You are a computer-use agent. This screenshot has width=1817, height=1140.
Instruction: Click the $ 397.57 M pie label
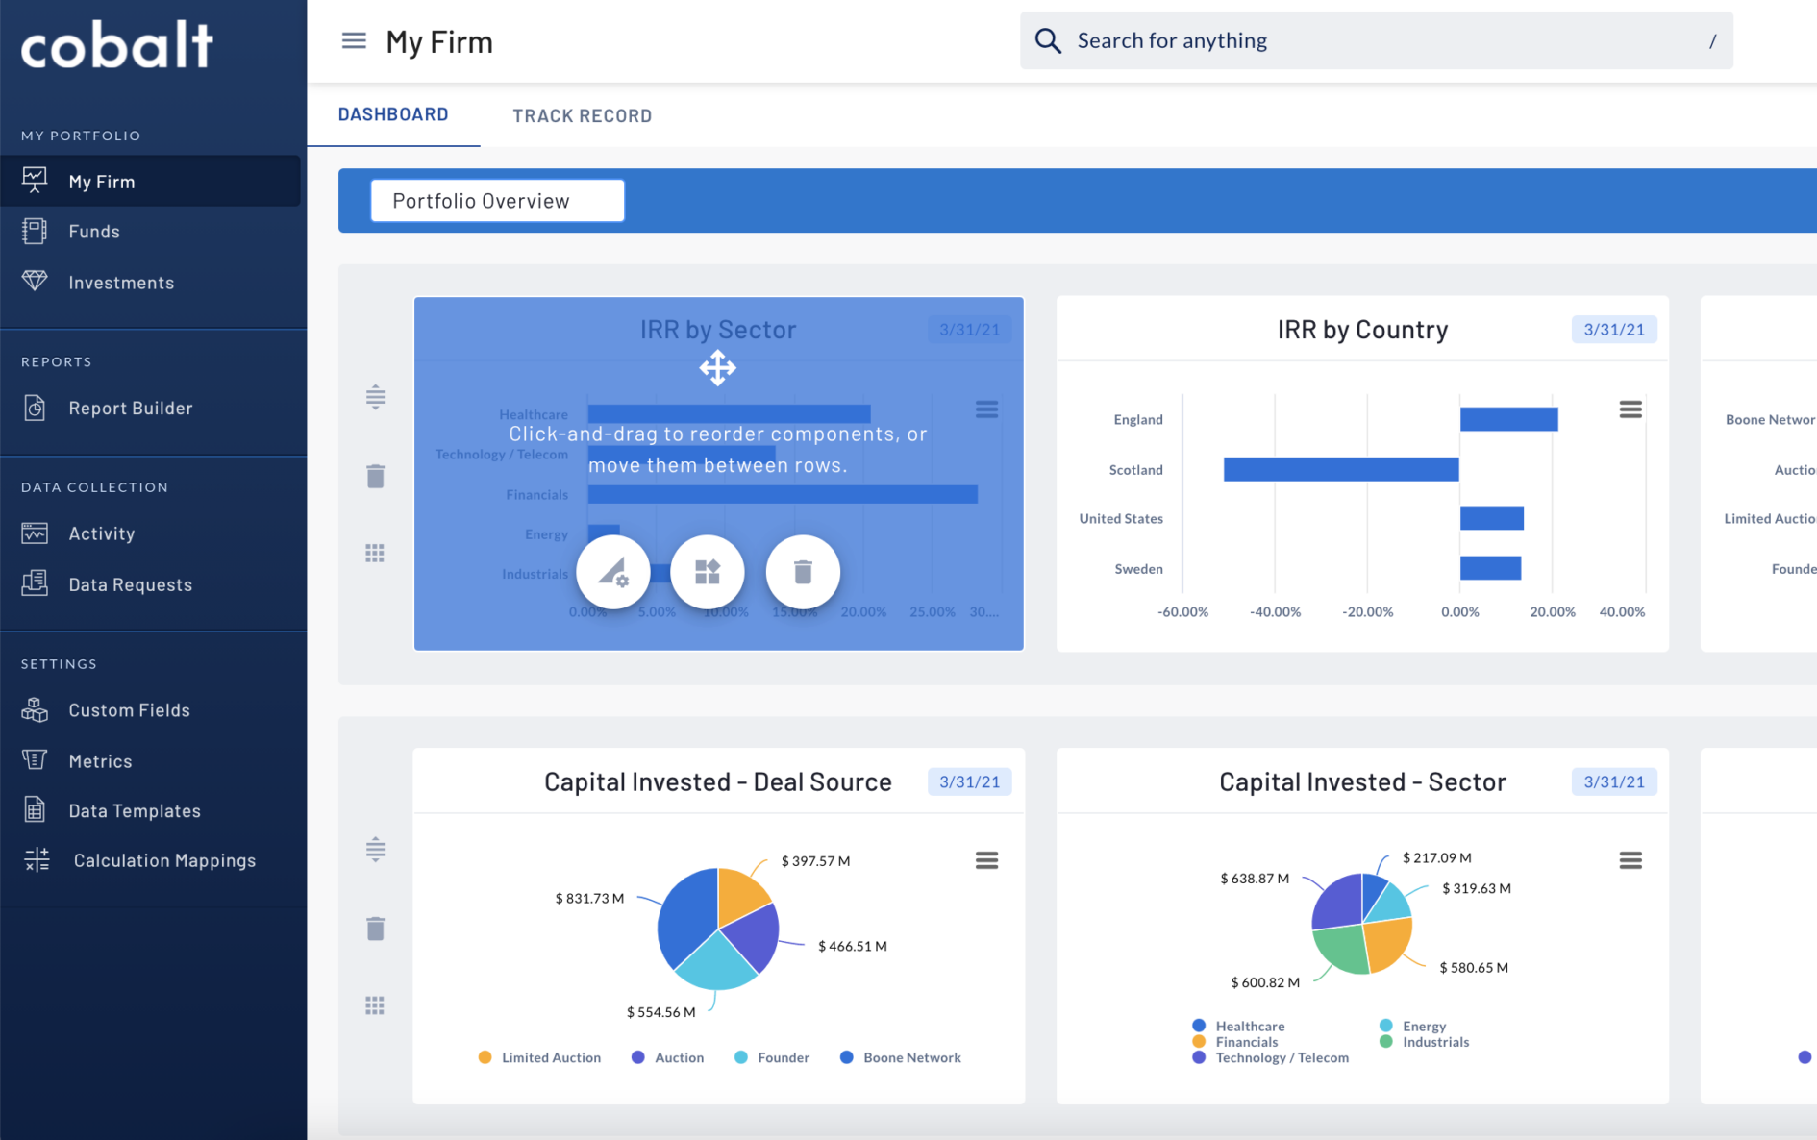tap(815, 860)
